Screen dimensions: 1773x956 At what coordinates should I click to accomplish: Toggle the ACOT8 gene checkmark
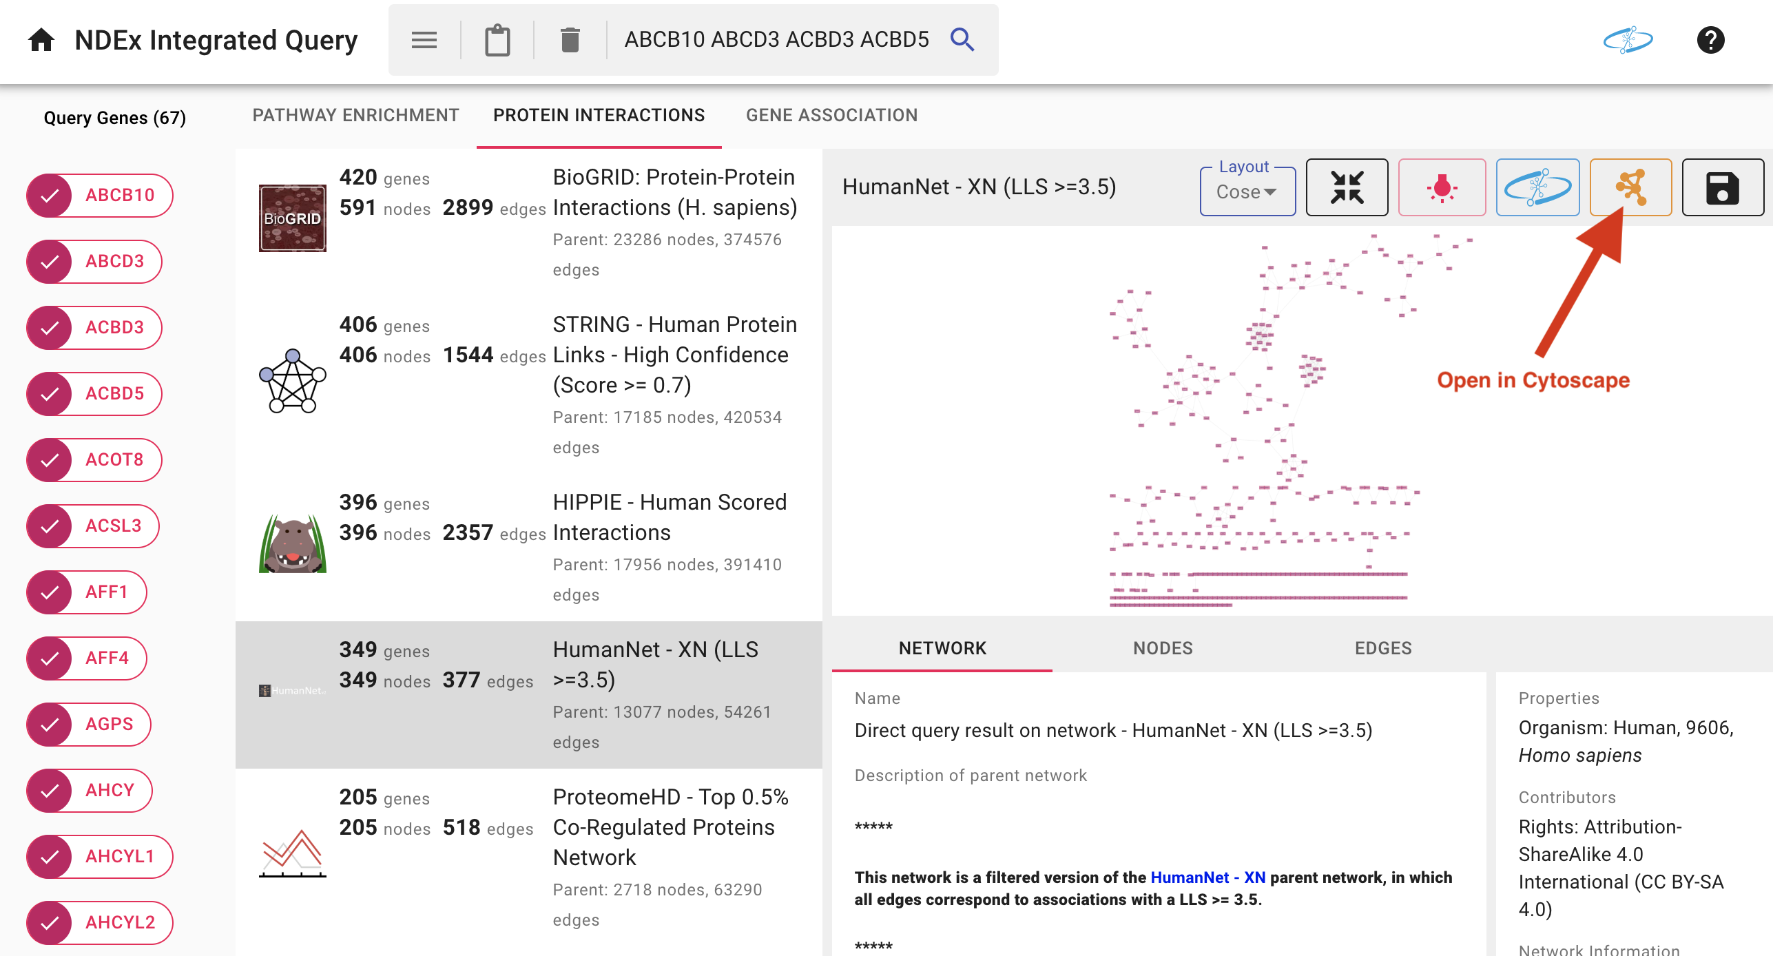click(50, 460)
